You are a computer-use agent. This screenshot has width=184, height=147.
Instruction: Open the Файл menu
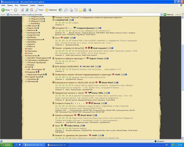(3, 5)
